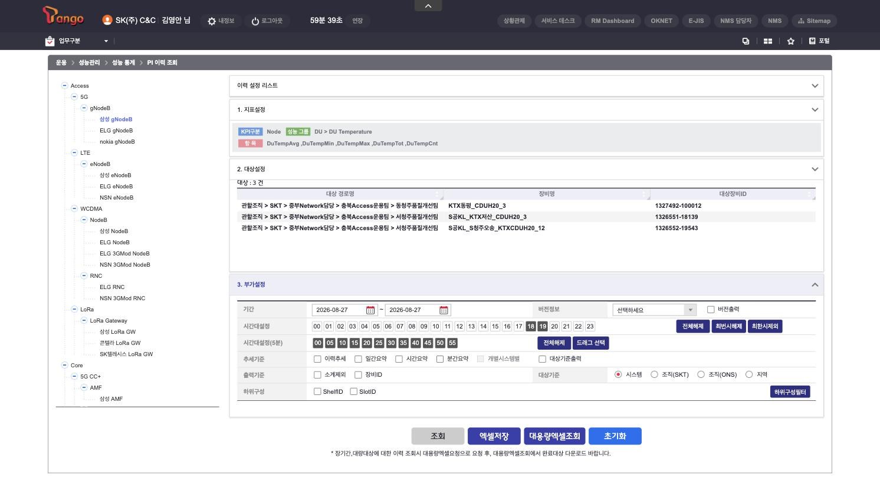The width and height of the screenshot is (880, 478).
Task: Open the OKNET top menu
Action: tap(661, 21)
